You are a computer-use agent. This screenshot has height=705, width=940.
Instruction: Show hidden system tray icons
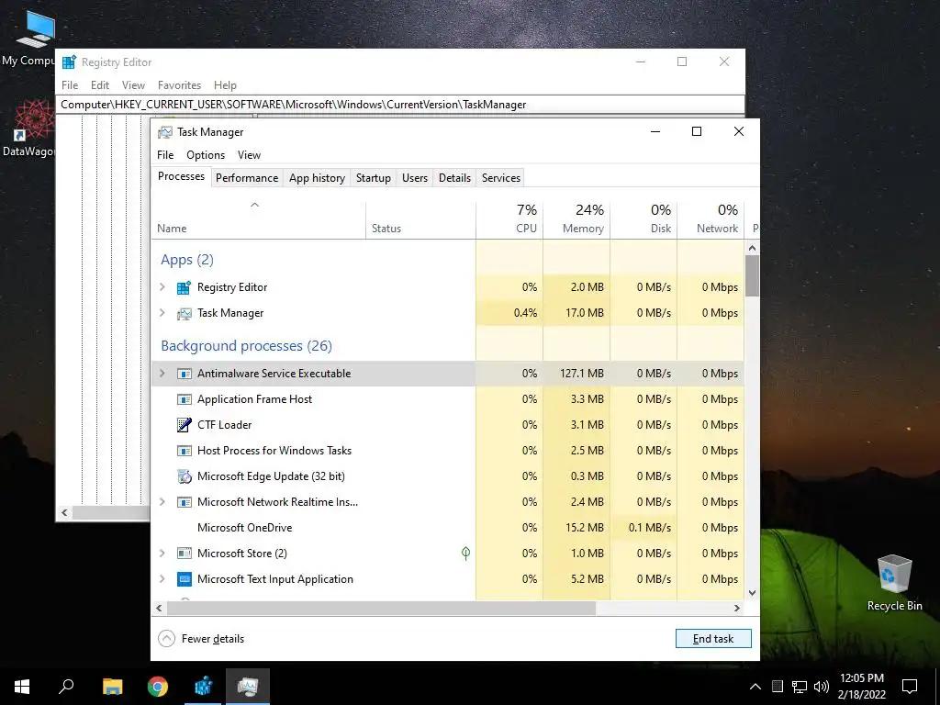tap(755, 687)
